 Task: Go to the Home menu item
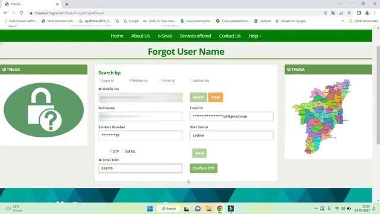pos(117,36)
